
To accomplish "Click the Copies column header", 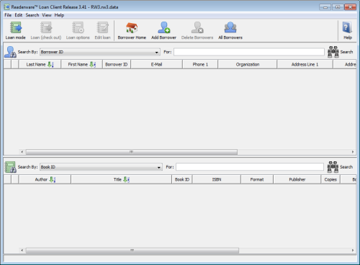I will point(330,179).
